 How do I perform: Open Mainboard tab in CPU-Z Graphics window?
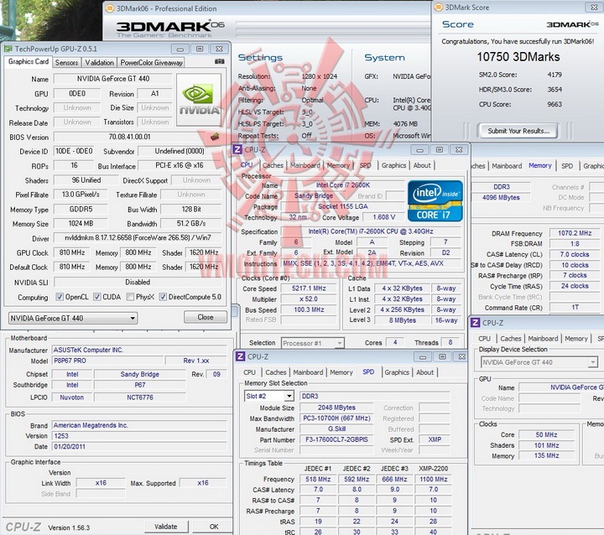click(x=543, y=339)
